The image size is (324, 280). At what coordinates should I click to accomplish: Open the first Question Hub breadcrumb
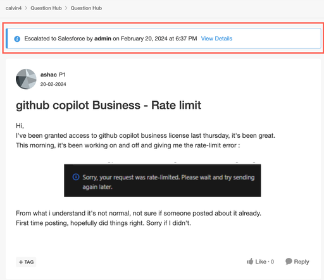point(46,8)
